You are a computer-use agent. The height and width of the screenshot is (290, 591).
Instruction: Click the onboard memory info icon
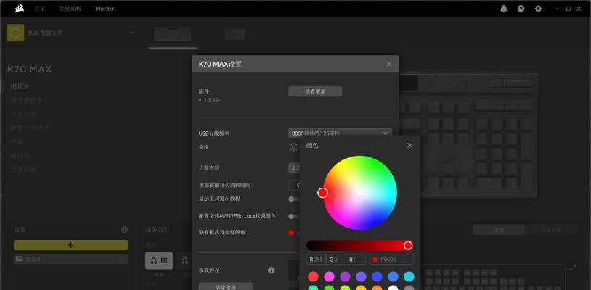[x=271, y=270]
